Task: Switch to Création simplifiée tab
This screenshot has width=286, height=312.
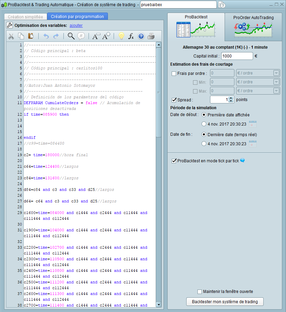Action: (25, 17)
